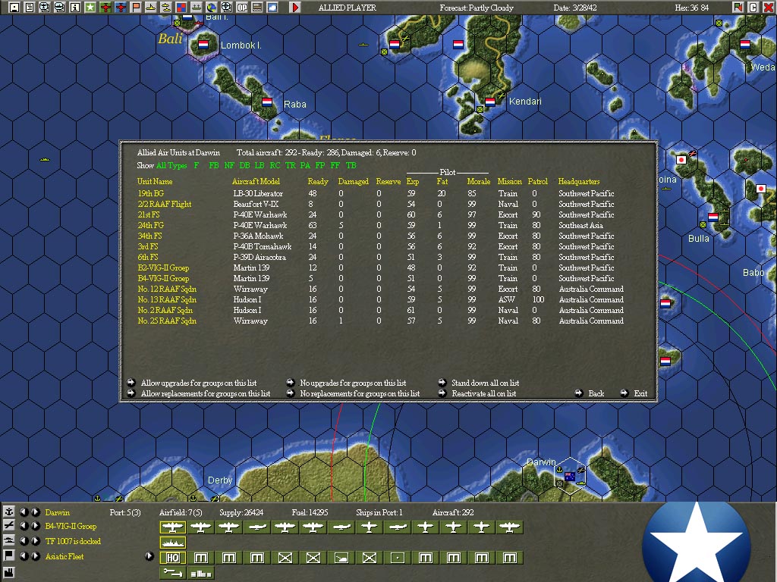Viewport: 777px width, 582px height.
Task: Go to the air group after B4-VIG-II Groep
Action: point(36,526)
